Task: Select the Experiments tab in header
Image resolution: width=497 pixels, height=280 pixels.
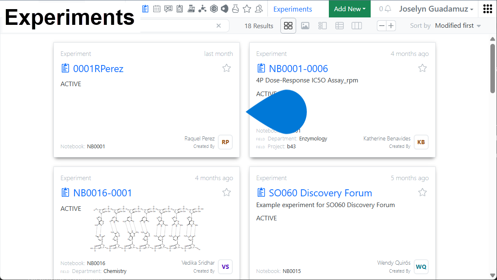Action: [x=292, y=9]
